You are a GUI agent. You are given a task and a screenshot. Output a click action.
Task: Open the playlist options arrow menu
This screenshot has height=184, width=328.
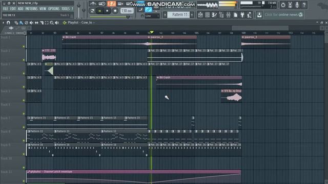pos(4,22)
